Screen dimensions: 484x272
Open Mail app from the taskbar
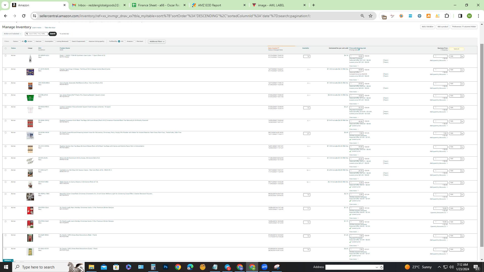click(104, 267)
